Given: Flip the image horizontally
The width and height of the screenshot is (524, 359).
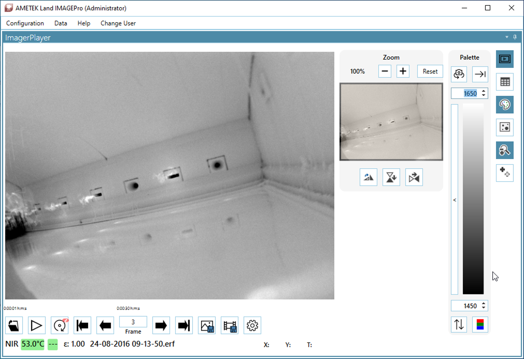Looking at the screenshot, I should pyautogui.click(x=414, y=177).
